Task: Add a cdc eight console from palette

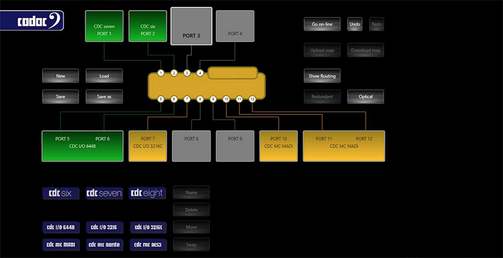Action: tap(148, 193)
